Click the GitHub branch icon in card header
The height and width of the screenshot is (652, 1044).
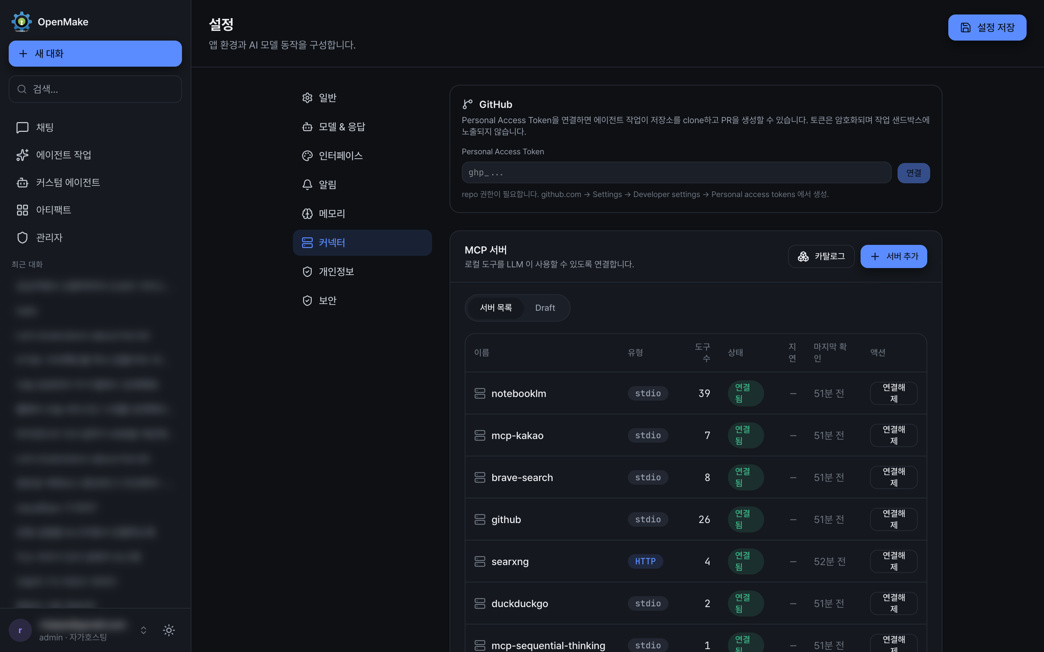click(x=468, y=104)
